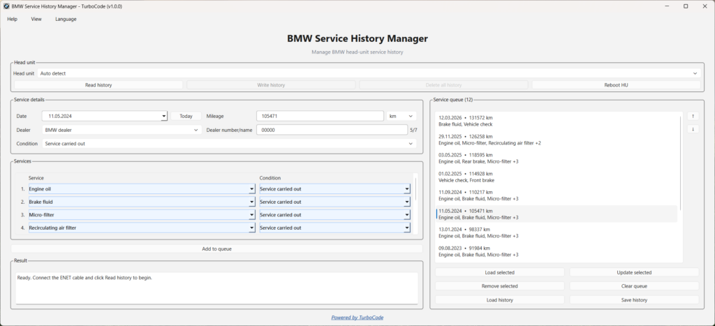Viewport: 715px width, 326px height.
Task: Click the Service queue vertical scrollbar
Action: tap(680, 163)
